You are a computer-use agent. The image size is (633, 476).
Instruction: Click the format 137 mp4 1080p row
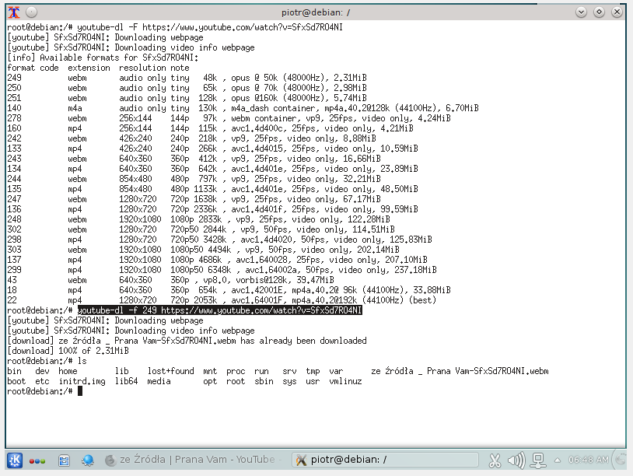(217, 260)
